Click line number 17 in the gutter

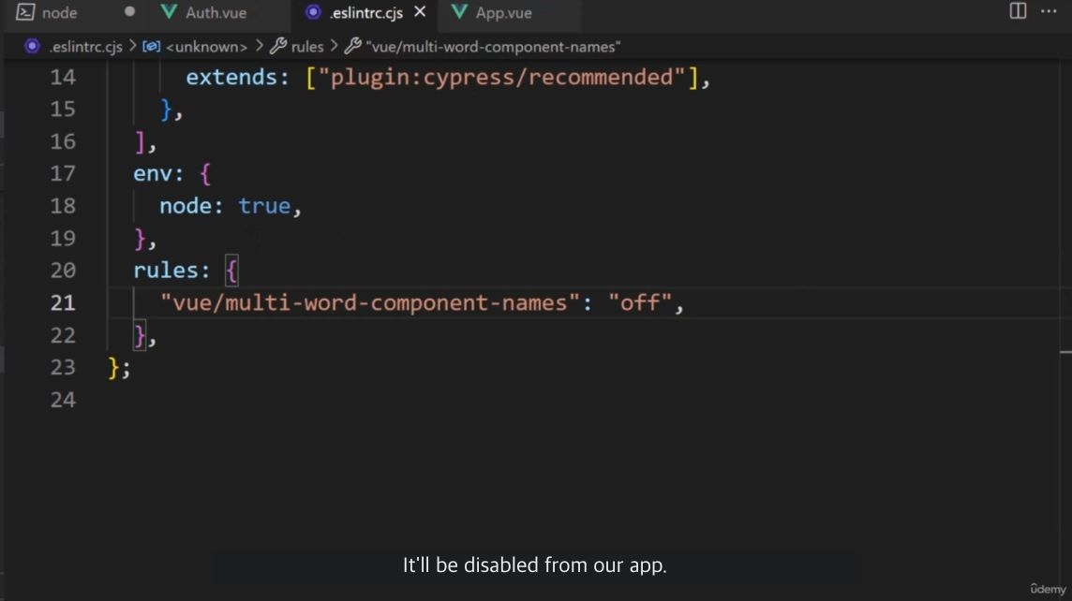coord(62,173)
